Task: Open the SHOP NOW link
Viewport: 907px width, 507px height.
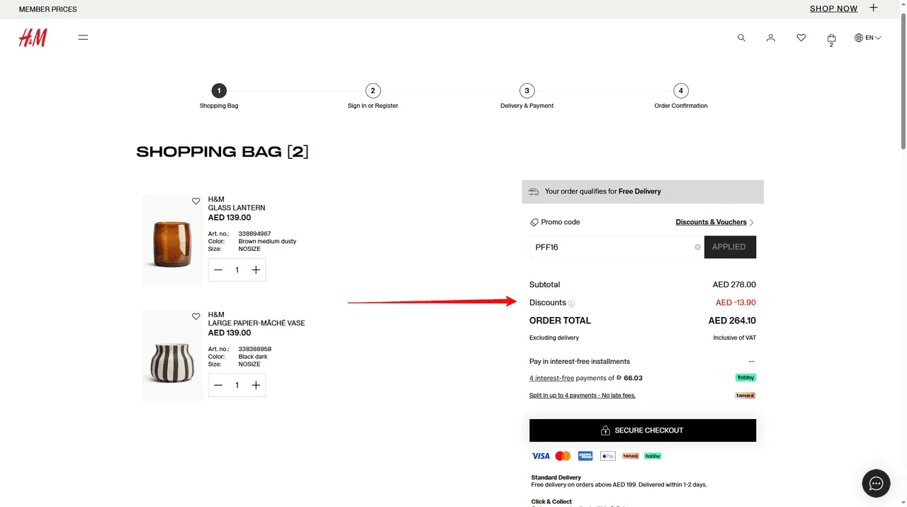Action: tap(833, 9)
